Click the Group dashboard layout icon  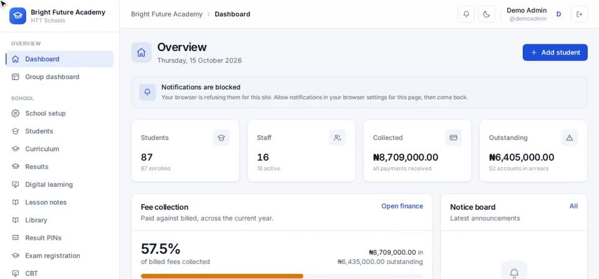pyautogui.click(x=15, y=77)
